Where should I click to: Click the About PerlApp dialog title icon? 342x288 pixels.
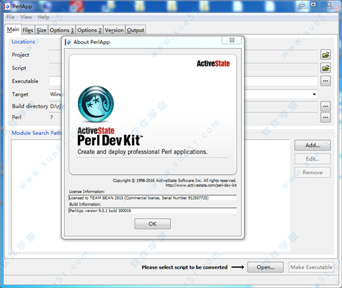click(x=68, y=43)
